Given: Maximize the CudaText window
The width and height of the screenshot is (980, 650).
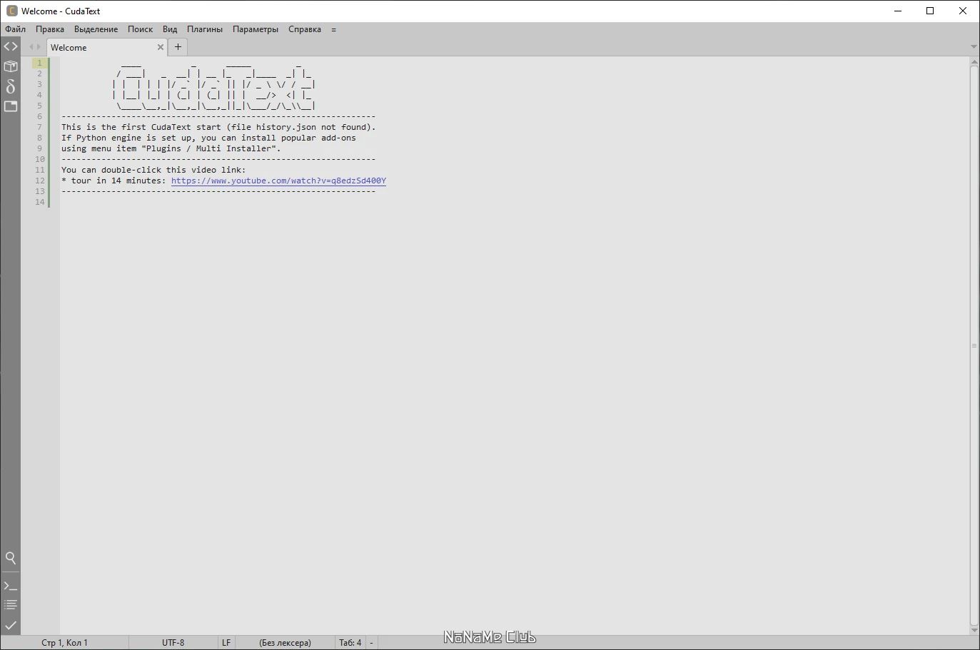Looking at the screenshot, I should pyautogui.click(x=930, y=11).
